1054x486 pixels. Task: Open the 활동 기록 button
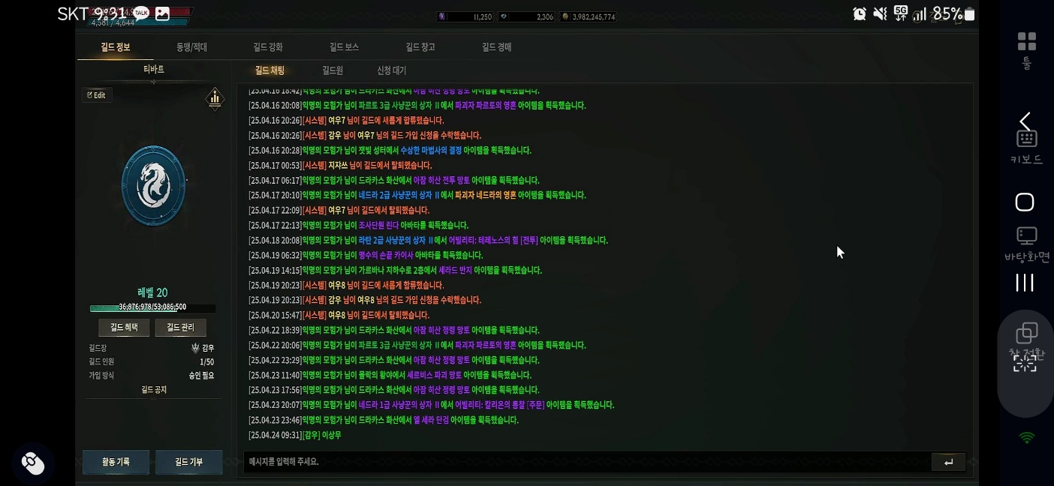(116, 462)
